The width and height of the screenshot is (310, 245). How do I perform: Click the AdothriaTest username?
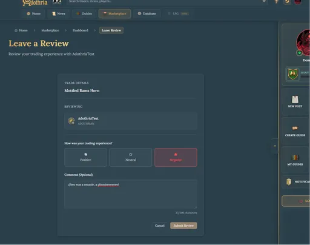(88, 118)
